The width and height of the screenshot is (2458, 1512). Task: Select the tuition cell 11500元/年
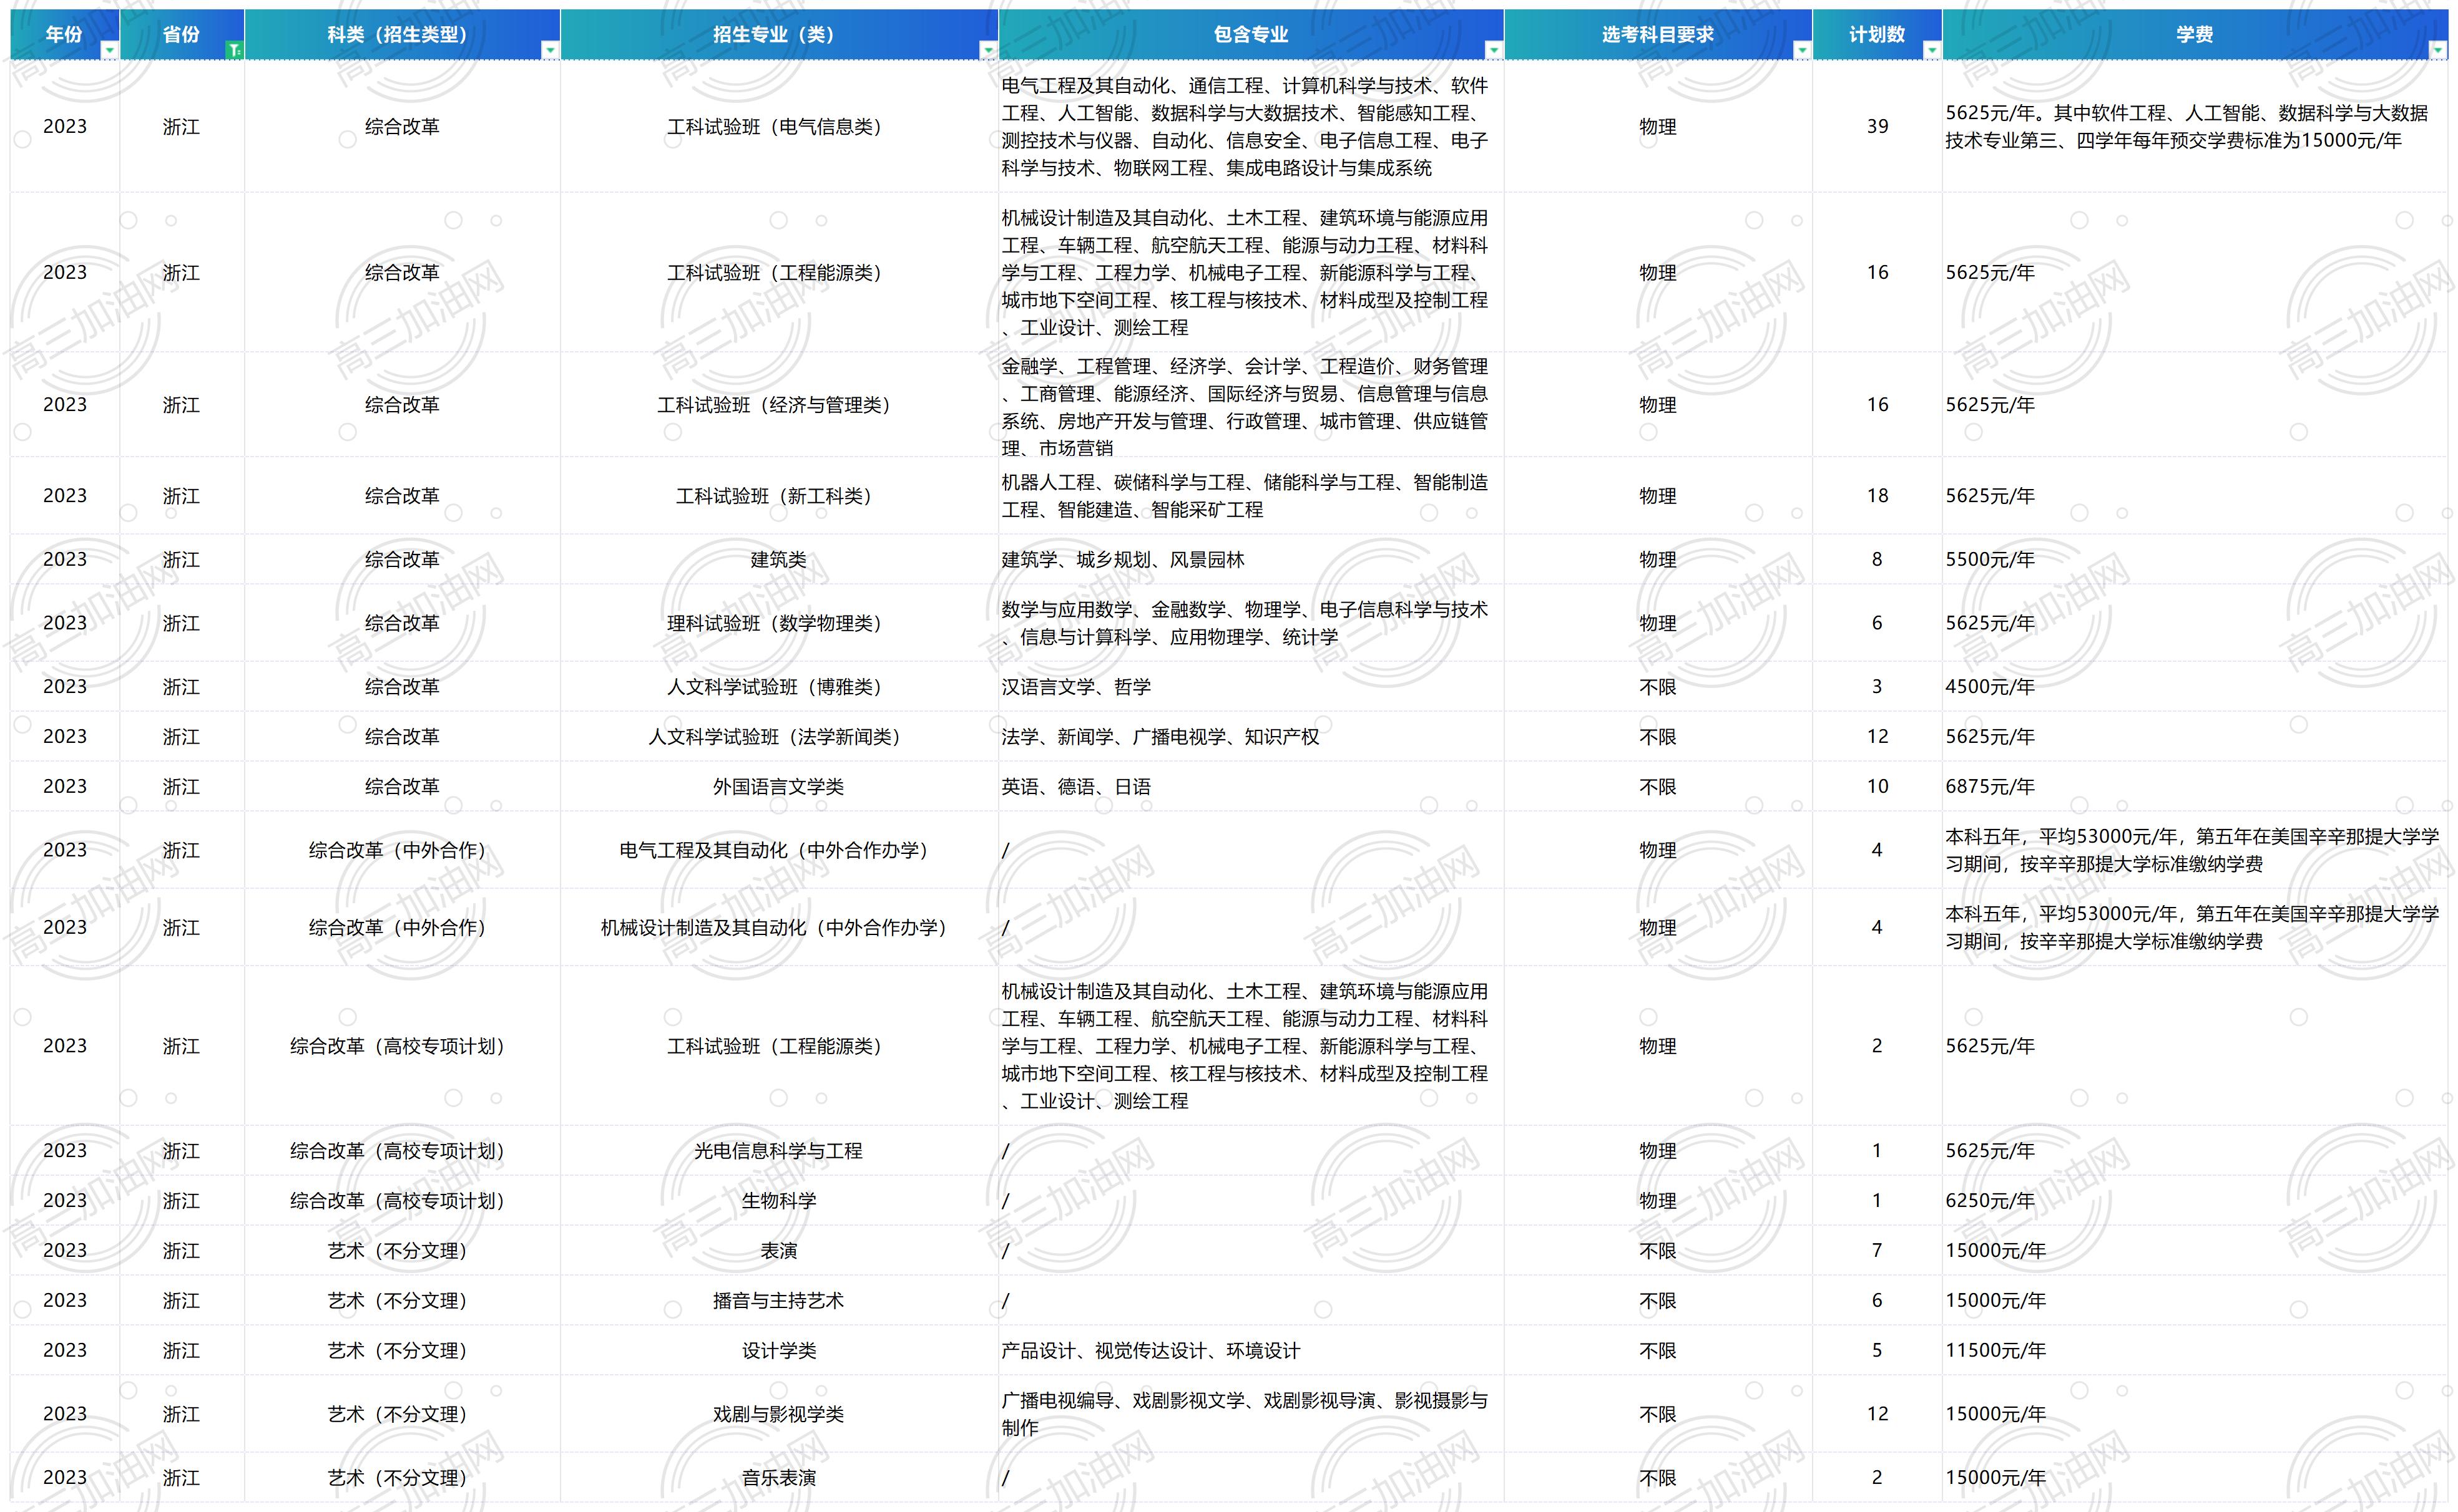[2195, 1351]
